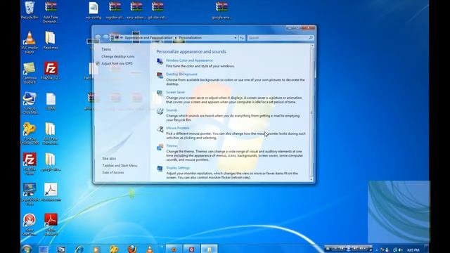Open the wp-config file on the desktop

[94, 10]
